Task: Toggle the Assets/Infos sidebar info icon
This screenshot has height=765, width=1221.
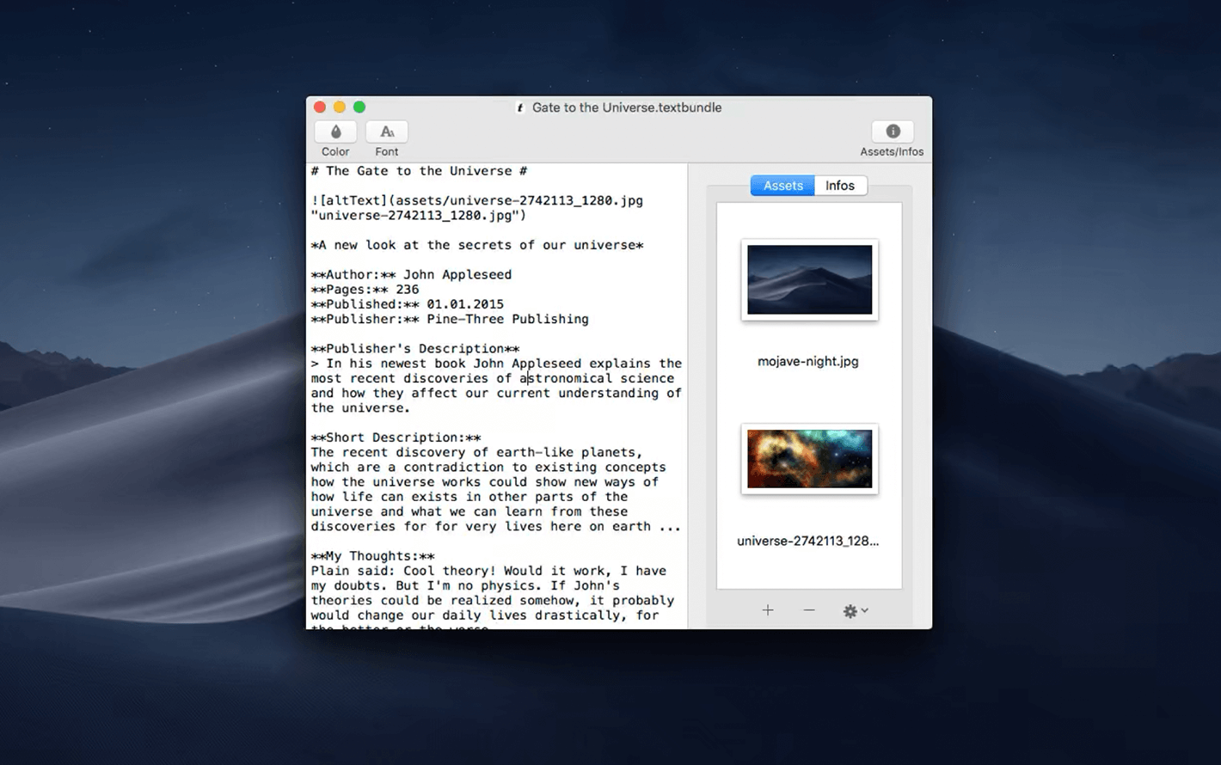Action: (893, 132)
